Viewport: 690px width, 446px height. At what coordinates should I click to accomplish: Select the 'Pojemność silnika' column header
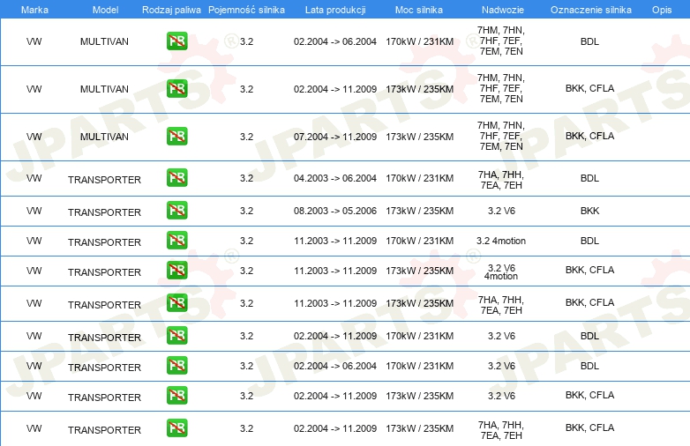click(246, 10)
